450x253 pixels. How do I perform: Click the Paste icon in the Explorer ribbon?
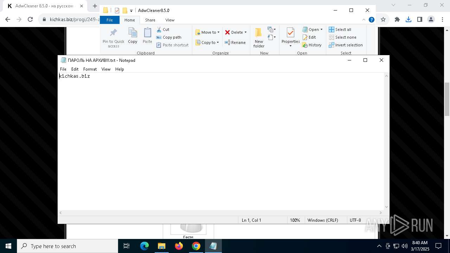pyautogui.click(x=147, y=33)
